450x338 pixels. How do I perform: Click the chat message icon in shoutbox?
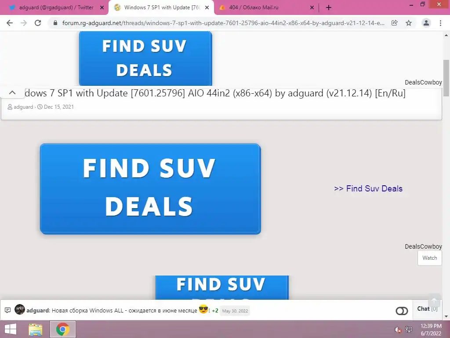click(x=8, y=310)
